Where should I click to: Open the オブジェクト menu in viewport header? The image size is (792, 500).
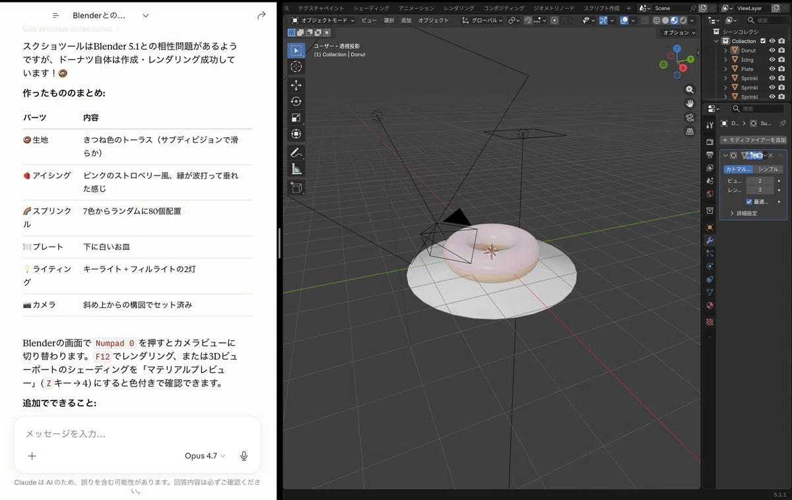click(x=434, y=20)
